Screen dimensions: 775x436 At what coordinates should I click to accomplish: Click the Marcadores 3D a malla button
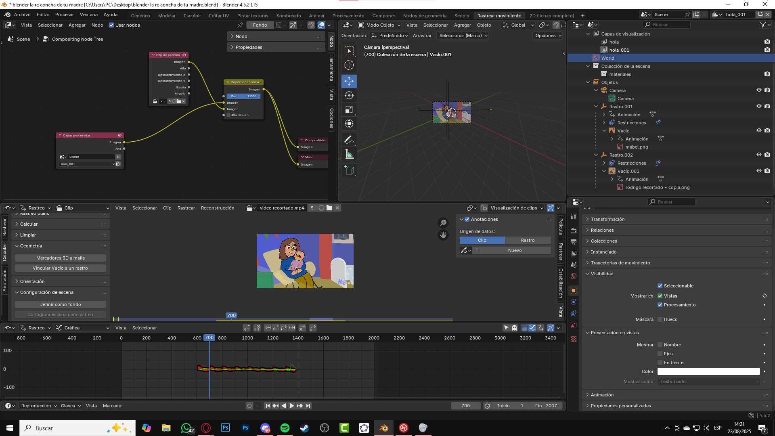(x=61, y=258)
